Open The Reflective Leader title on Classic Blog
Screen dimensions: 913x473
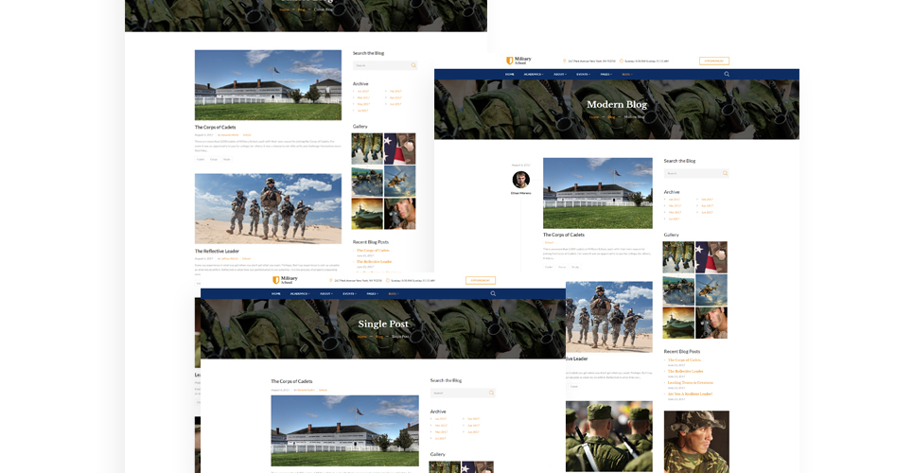pyautogui.click(x=217, y=251)
